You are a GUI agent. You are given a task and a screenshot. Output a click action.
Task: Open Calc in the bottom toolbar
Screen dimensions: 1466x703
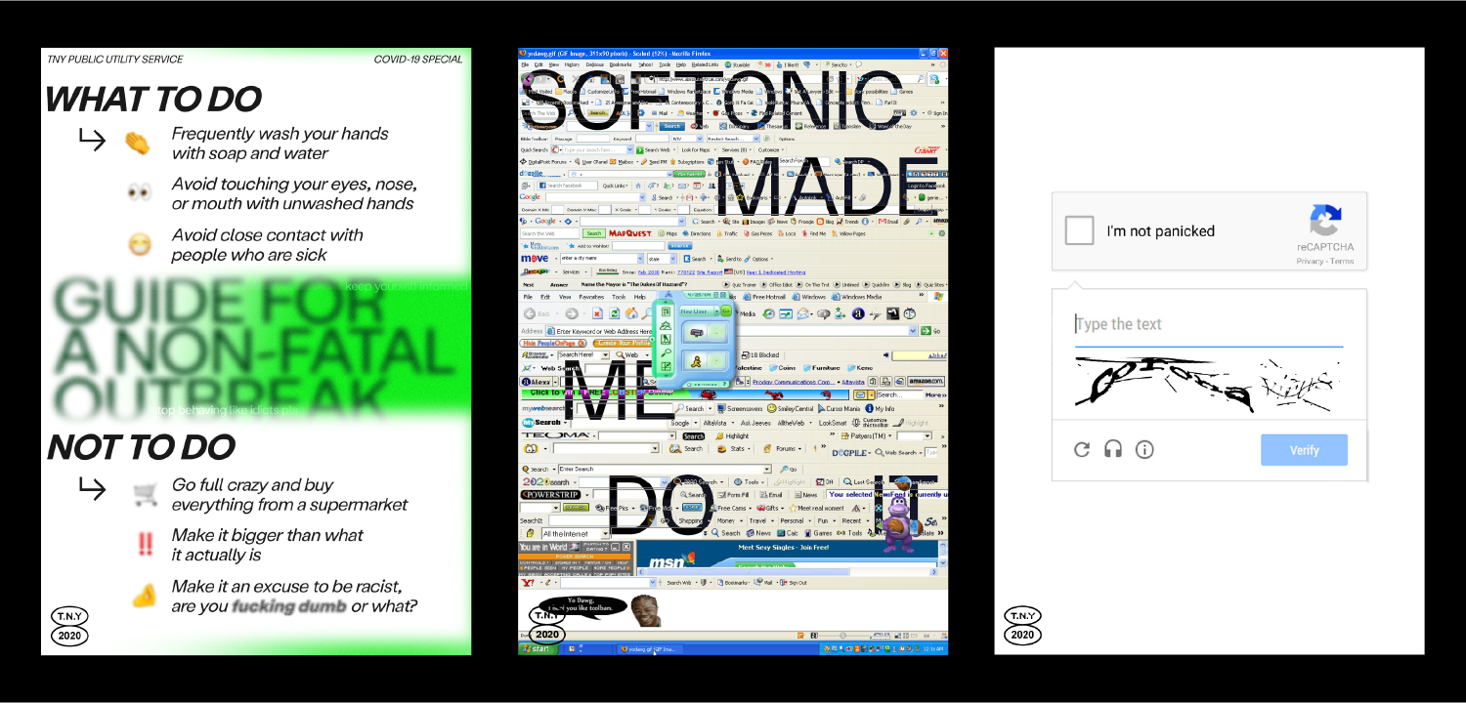tap(788, 533)
